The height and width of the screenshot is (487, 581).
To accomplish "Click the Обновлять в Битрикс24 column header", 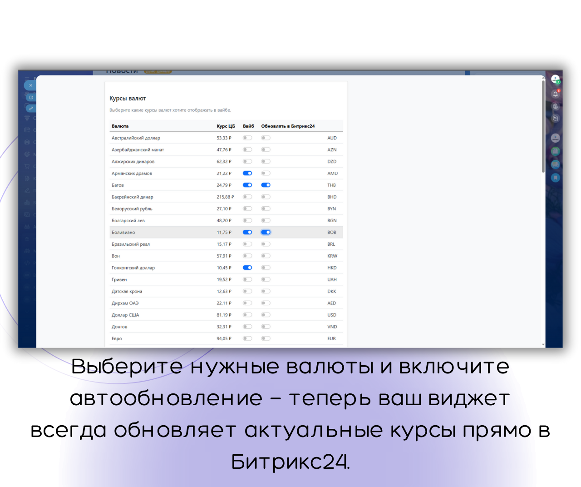I will [288, 126].
